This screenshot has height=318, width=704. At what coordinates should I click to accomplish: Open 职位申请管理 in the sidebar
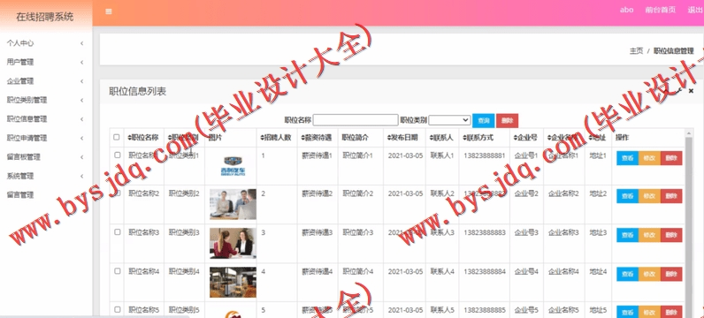coord(27,138)
